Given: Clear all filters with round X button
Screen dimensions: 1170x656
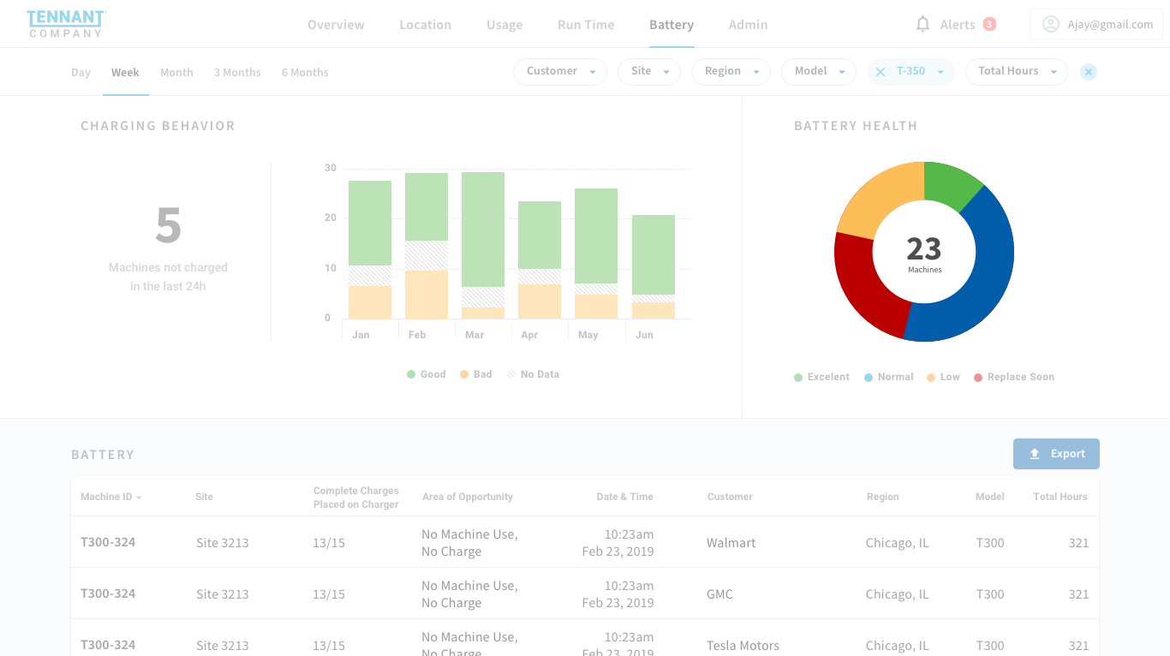Looking at the screenshot, I should pos(1089,72).
